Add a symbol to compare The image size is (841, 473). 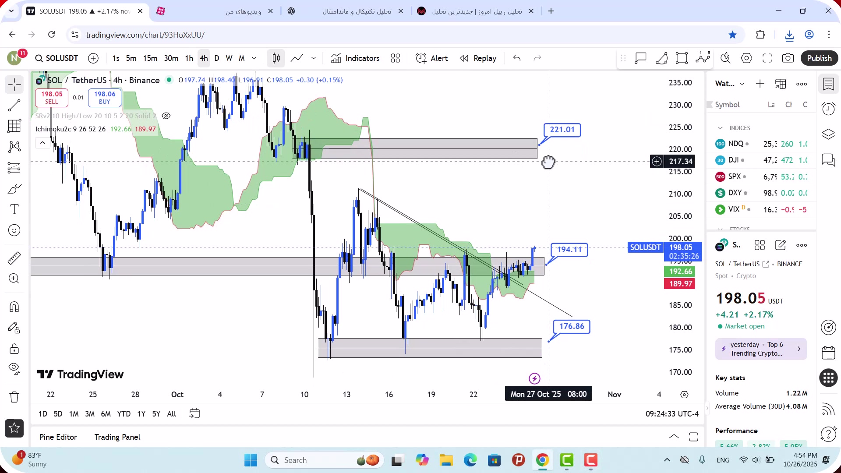[93, 58]
